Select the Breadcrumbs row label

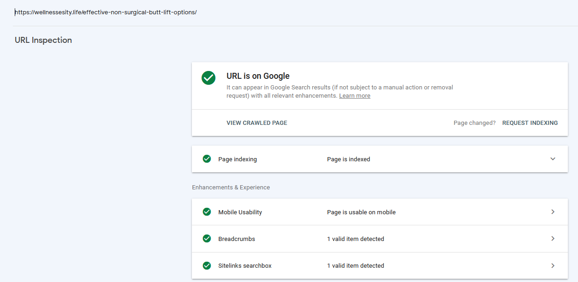point(237,239)
